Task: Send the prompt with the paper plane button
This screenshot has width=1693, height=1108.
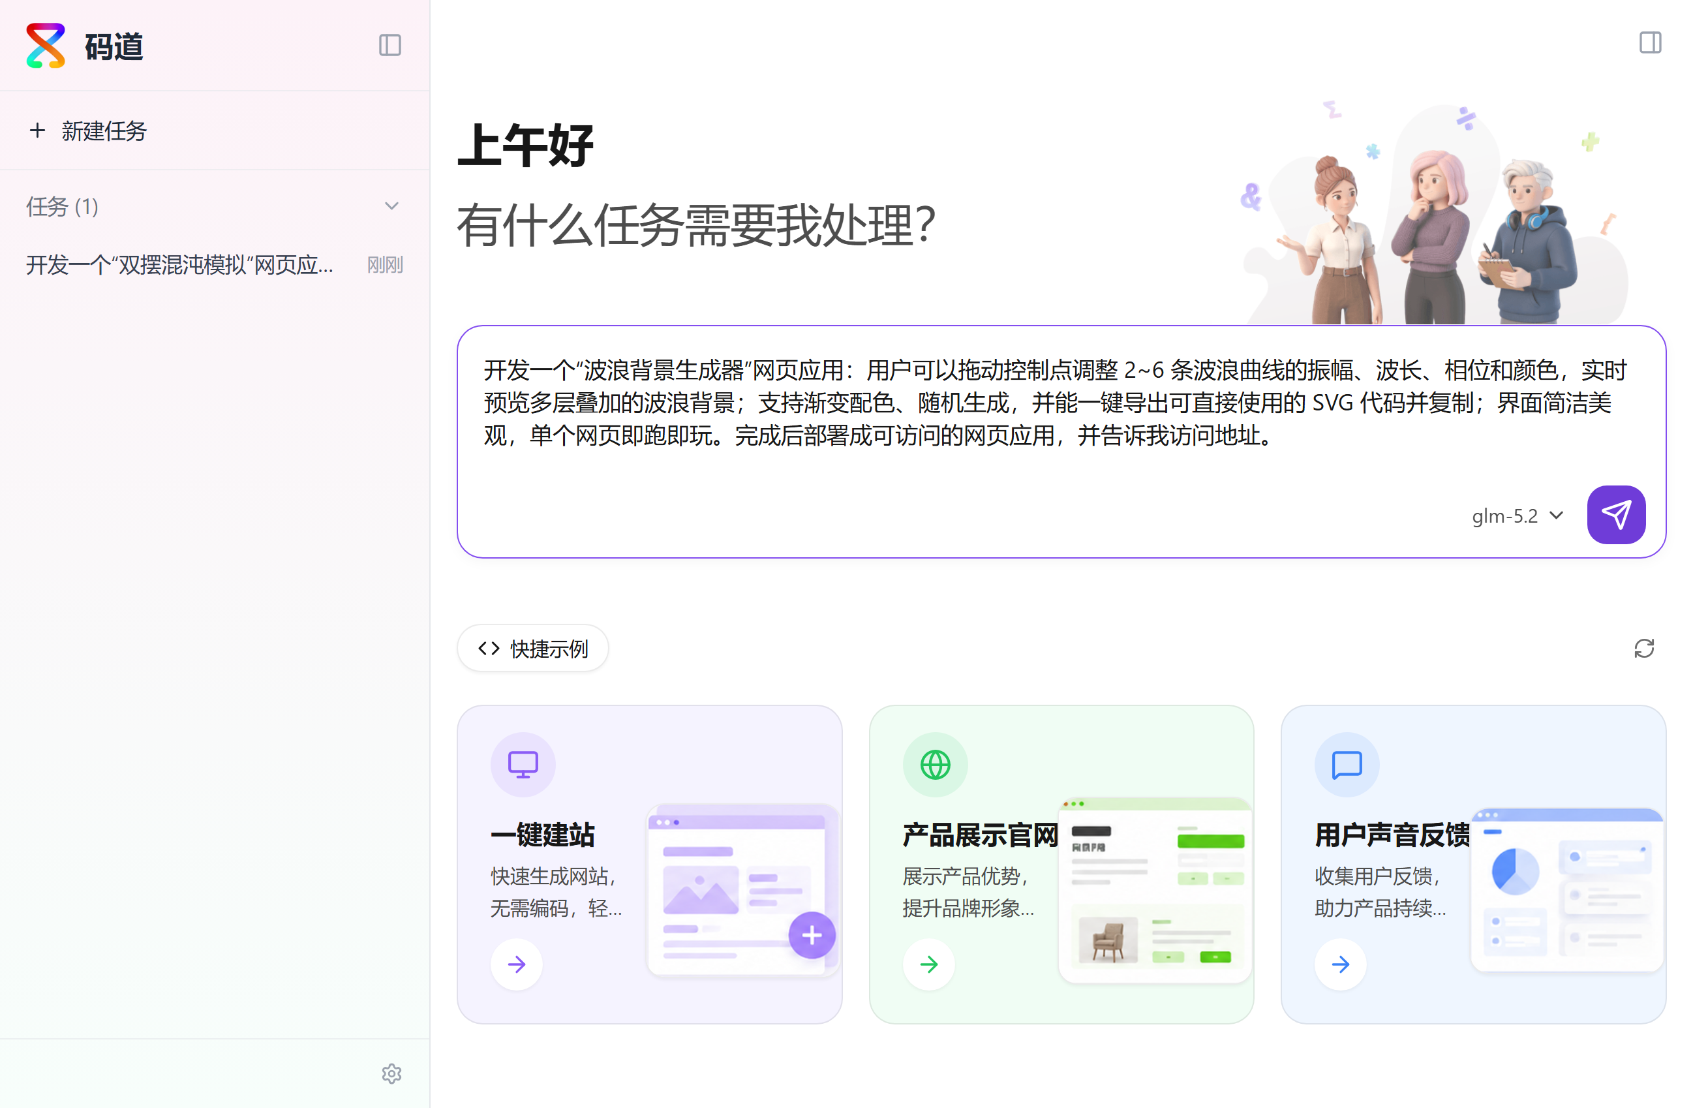Action: pos(1615,514)
